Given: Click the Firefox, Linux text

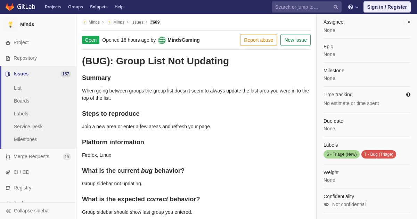Looking at the screenshot, I should (x=97, y=155).
